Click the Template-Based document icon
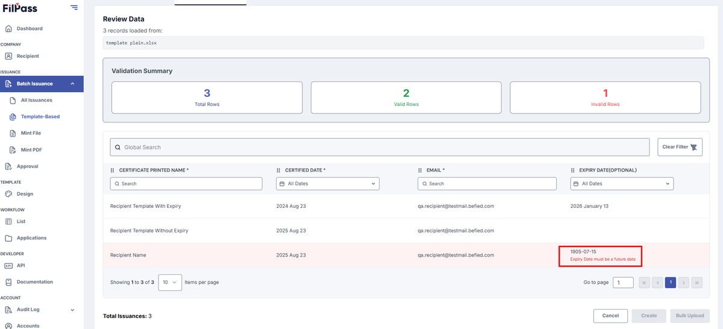Viewport: 723px width, 329px height. point(13,116)
